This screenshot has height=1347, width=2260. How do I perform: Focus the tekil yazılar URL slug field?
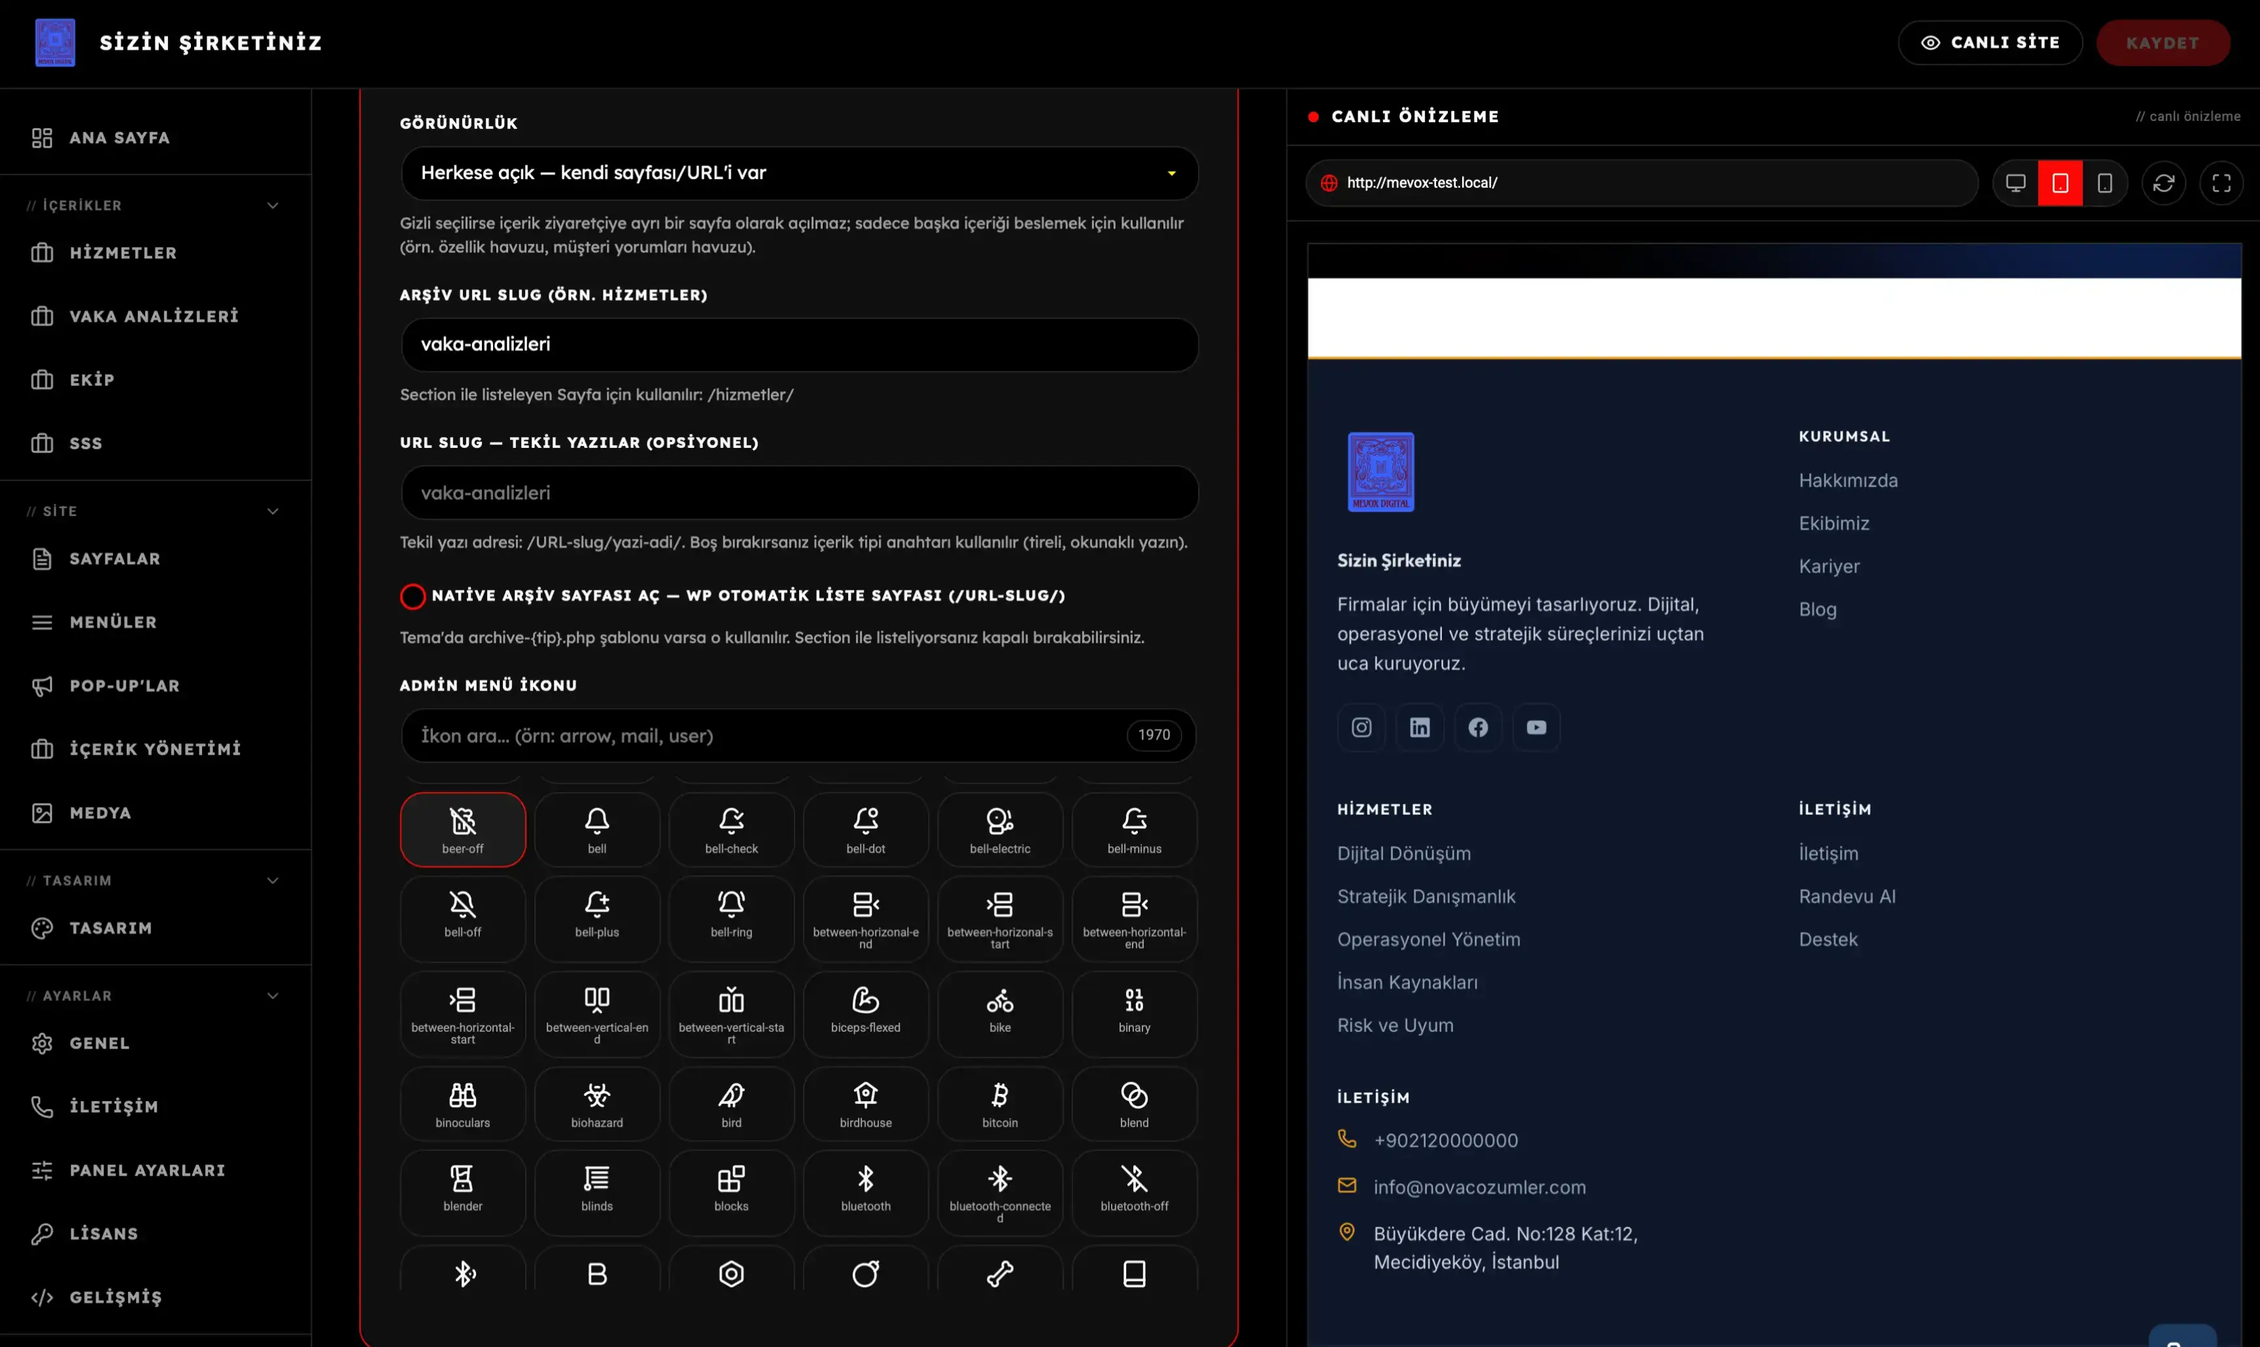click(798, 493)
